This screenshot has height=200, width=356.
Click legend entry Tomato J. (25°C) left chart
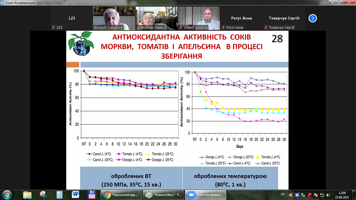[159, 154]
